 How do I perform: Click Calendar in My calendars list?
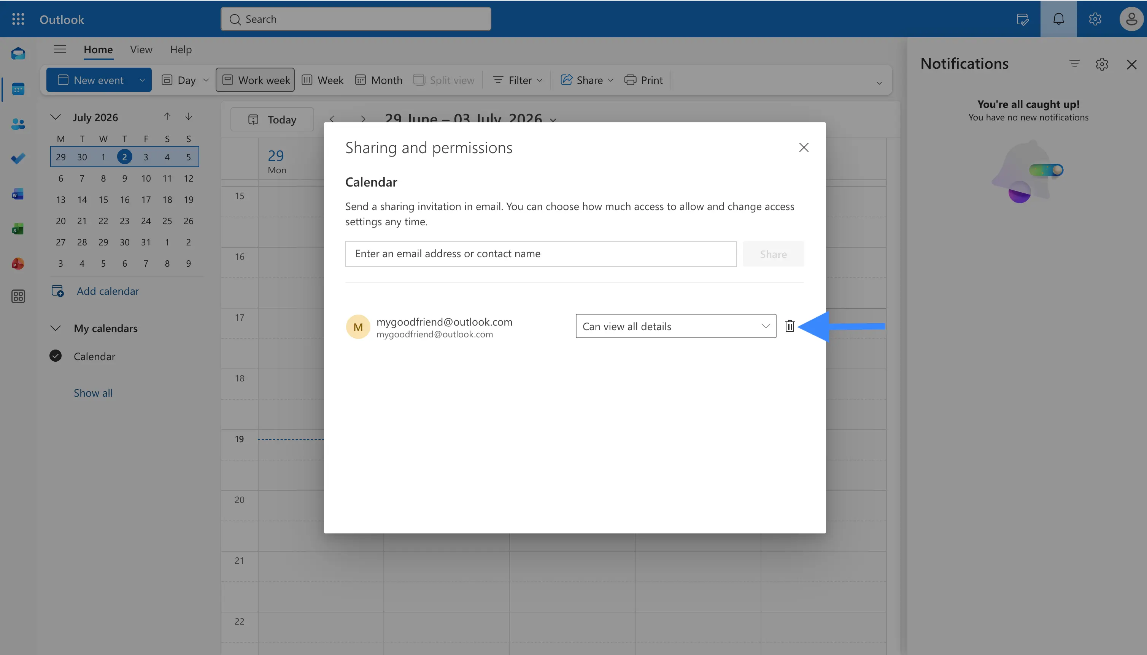pyautogui.click(x=95, y=356)
